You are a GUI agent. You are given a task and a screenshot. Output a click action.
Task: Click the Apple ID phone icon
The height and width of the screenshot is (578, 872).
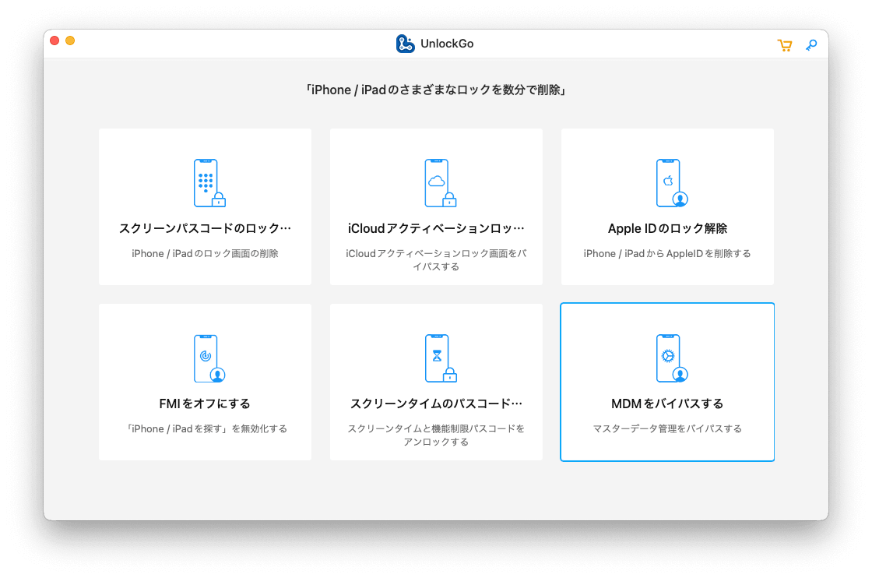[x=672, y=183]
